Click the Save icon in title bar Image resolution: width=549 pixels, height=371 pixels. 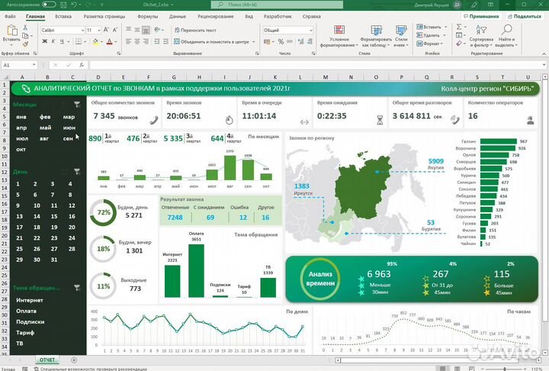click(63, 5)
